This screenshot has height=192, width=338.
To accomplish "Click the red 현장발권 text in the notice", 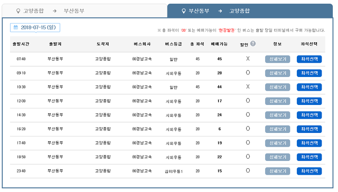I will [227, 31].
